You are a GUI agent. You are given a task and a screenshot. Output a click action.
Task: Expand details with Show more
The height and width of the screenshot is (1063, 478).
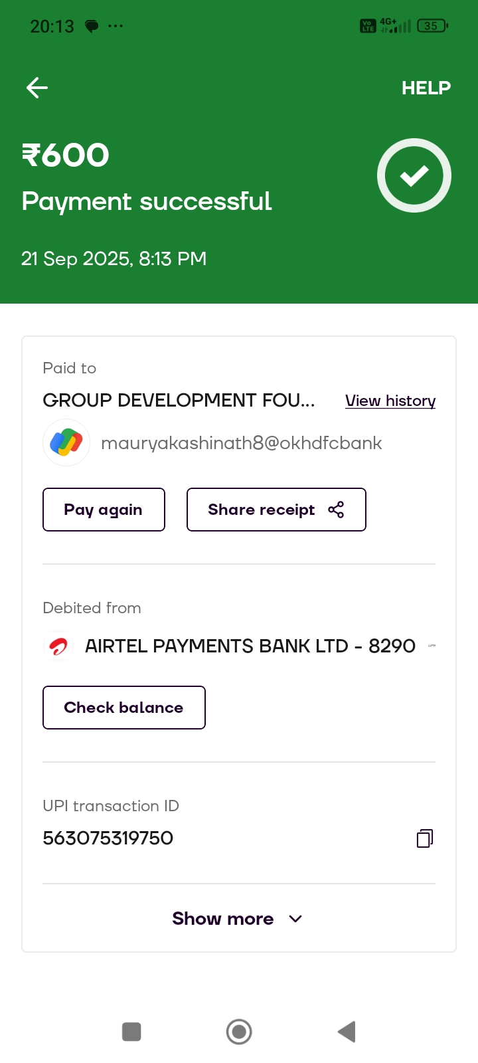[x=223, y=918]
